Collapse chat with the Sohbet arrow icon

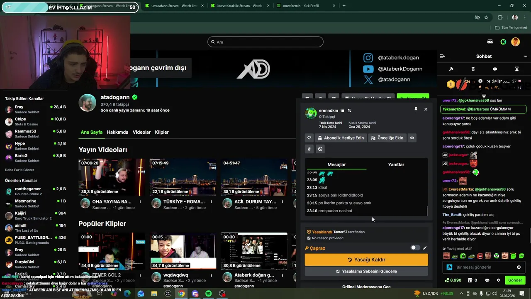coord(442,56)
